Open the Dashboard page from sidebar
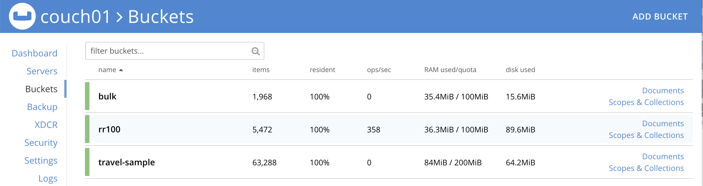 pyautogui.click(x=34, y=53)
